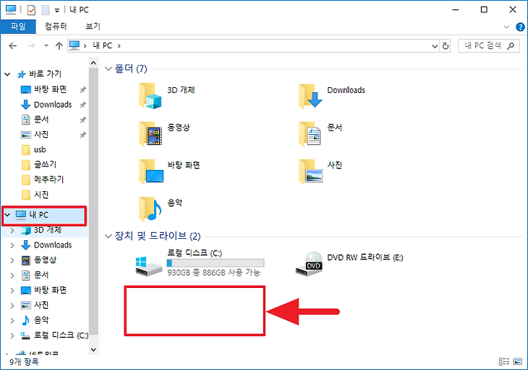Click the computer icon in address bar
This screenshot has height=370, width=528.
coord(74,45)
